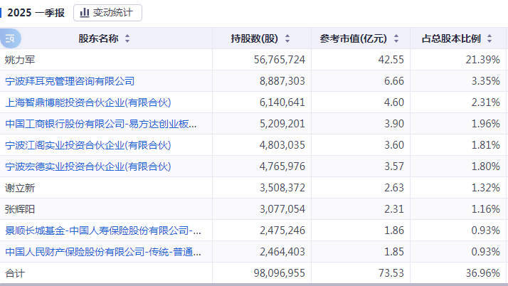Select share count 56,765,724
Image resolution: width=508 pixels, height=286 pixels.
280,60
